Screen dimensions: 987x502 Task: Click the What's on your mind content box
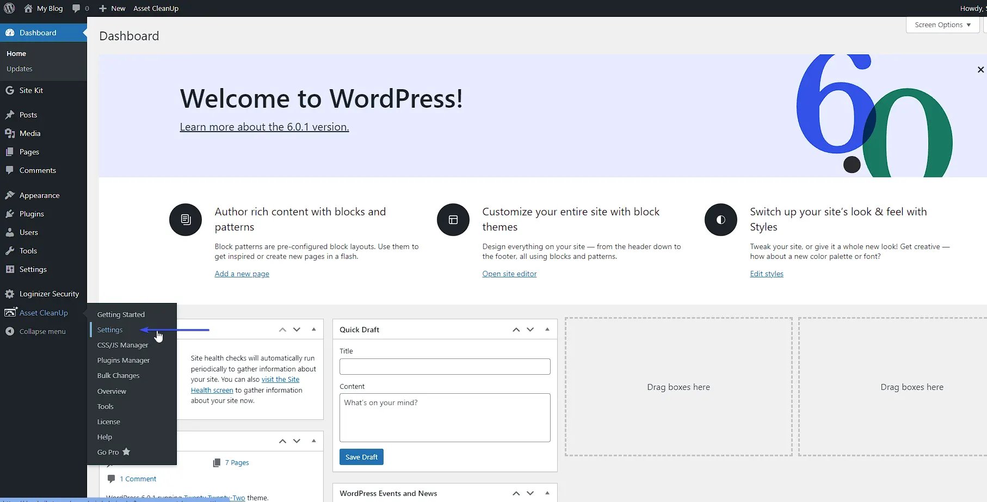445,418
